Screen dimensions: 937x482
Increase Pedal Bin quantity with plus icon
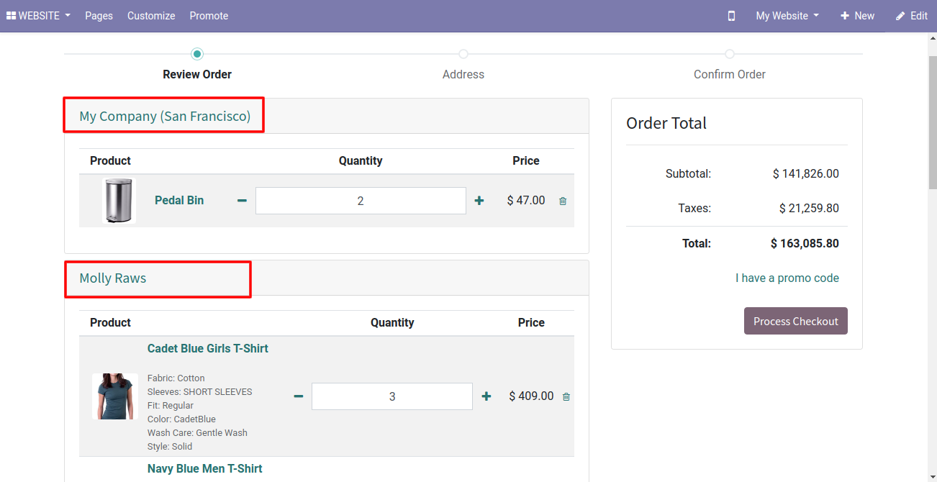pyautogui.click(x=479, y=201)
